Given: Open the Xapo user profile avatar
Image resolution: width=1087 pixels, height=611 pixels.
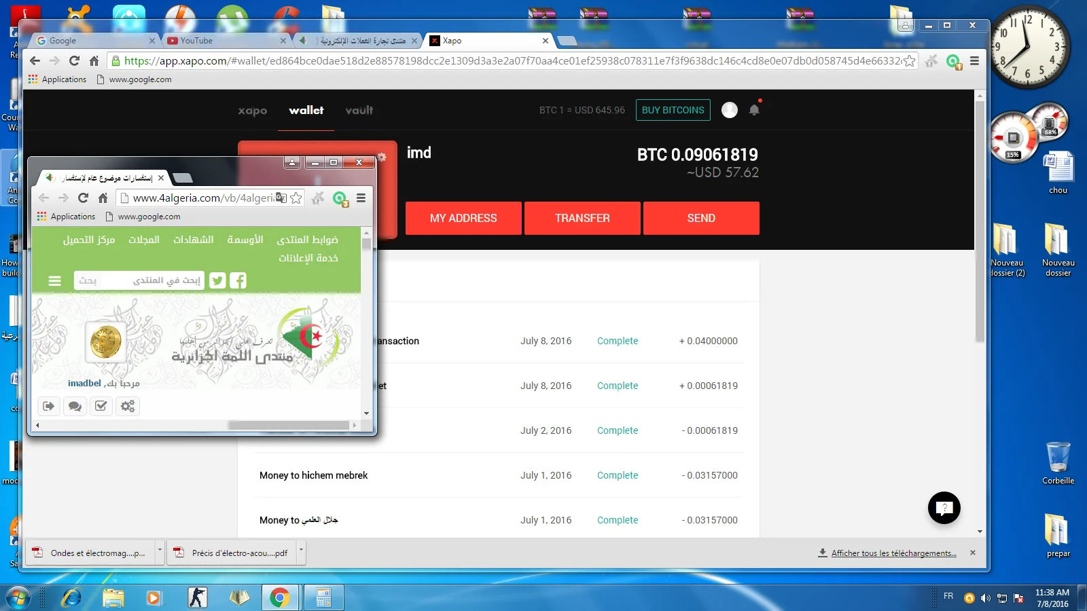Looking at the screenshot, I should pos(729,110).
